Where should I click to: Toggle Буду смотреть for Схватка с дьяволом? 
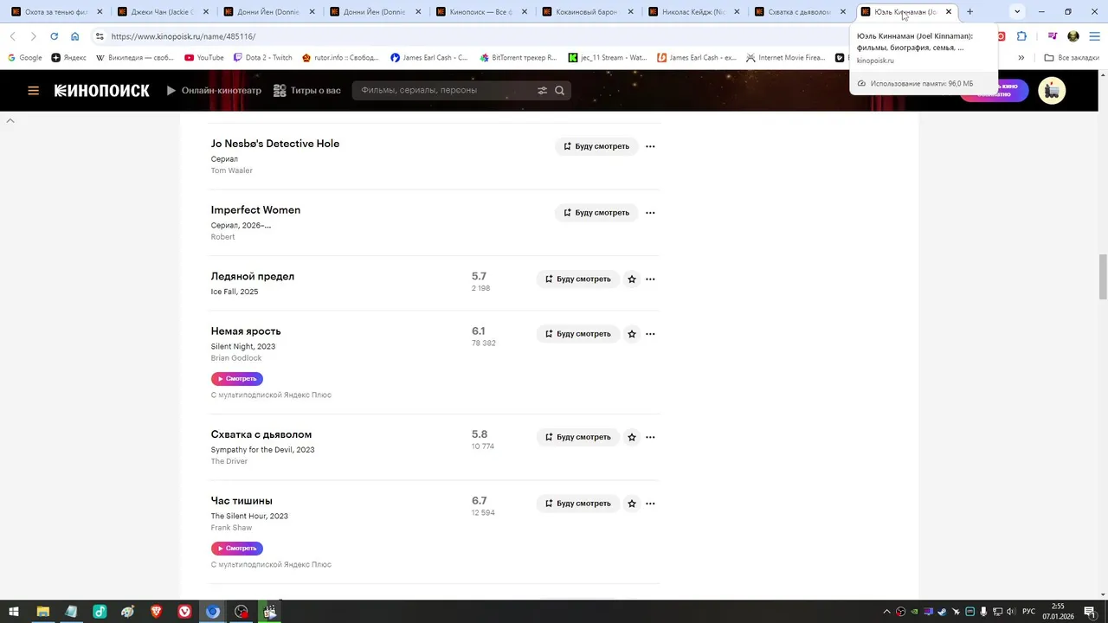pyautogui.click(x=578, y=437)
